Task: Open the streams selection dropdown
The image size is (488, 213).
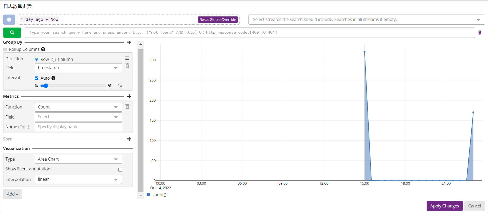Action: tap(367, 20)
